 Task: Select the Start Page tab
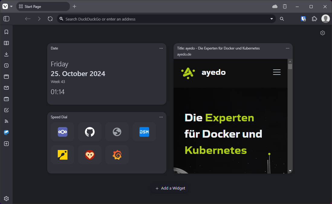[x=43, y=6]
